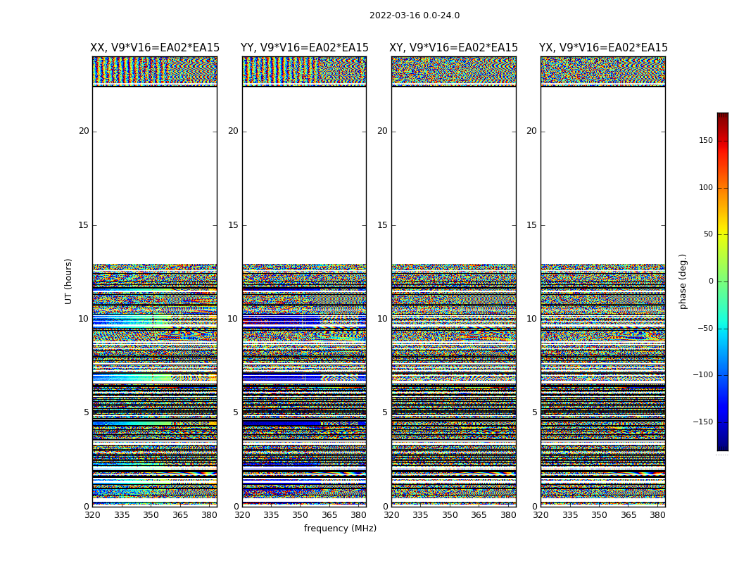Click the 10 hour tick on YY panel
Screen dimensions: 739x563
pyautogui.click(x=233, y=319)
